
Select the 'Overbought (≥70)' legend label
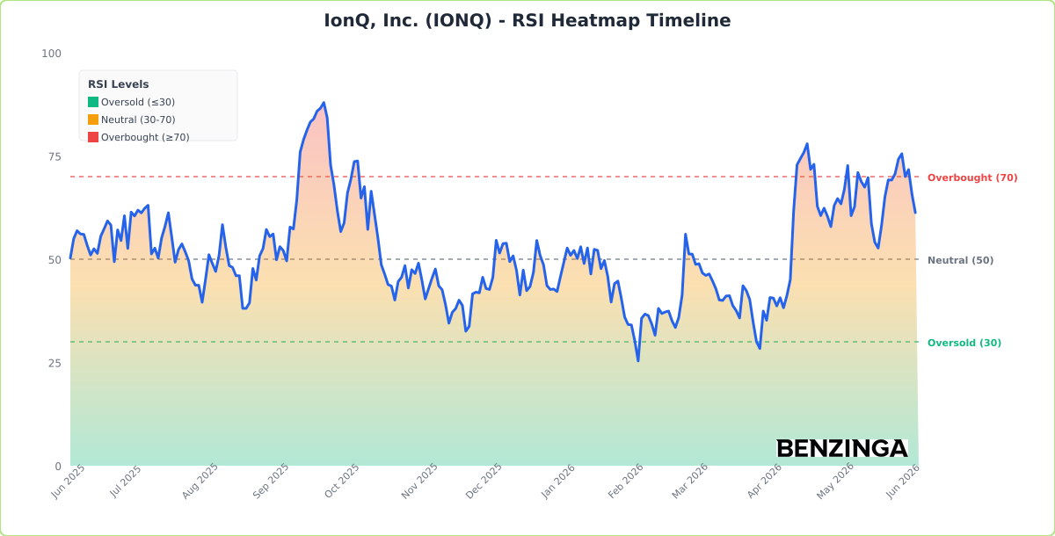click(x=145, y=137)
